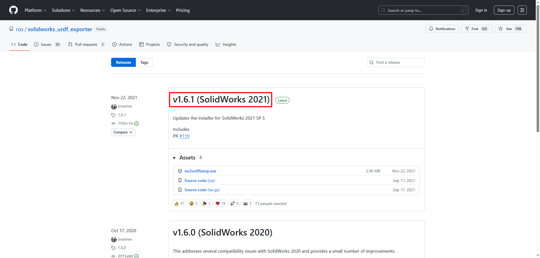Click the smile reaction with count 5
The image size is (540, 258).
tap(193, 203)
